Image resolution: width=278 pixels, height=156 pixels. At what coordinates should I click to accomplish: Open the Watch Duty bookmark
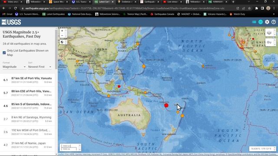[237, 14]
